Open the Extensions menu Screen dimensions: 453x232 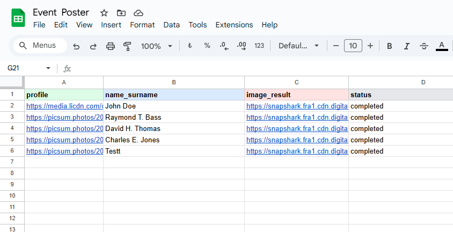(234, 25)
